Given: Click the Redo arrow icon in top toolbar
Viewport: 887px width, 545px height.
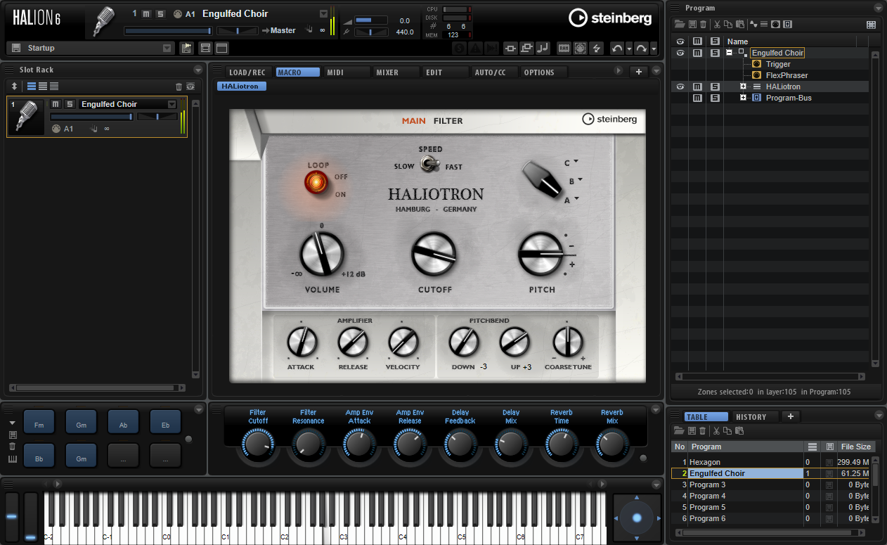Looking at the screenshot, I should [642, 48].
